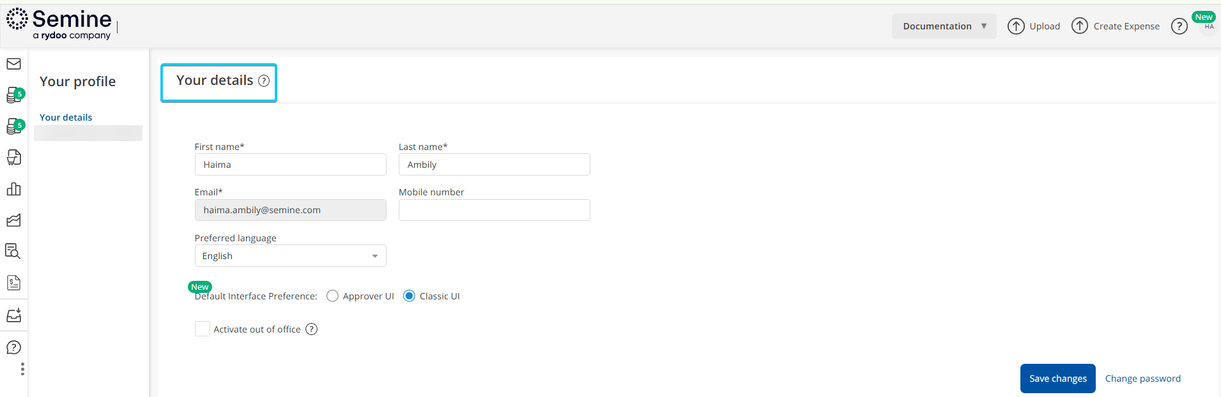Open the shopping cart document icon
Screen dimensions: 1221x397
tap(13, 158)
